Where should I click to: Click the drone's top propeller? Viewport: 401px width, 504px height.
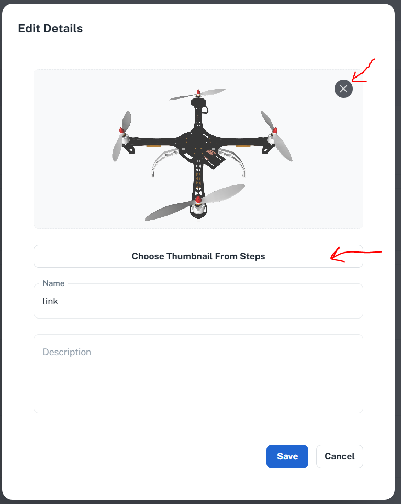pyautogui.click(x=197, y=94)
